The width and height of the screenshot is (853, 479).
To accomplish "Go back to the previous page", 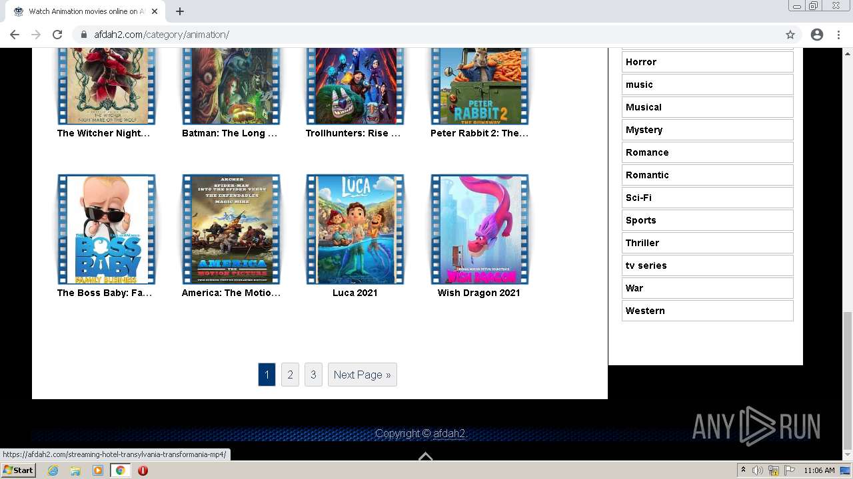I will click(15, 35).
